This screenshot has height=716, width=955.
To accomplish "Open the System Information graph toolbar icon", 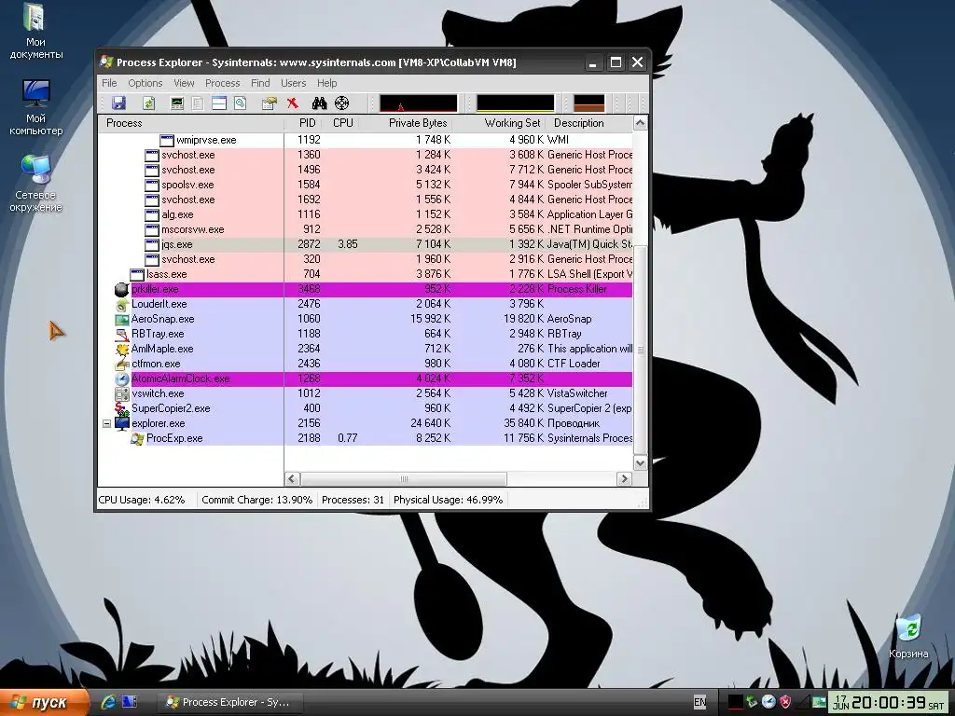I will (176, 103).
